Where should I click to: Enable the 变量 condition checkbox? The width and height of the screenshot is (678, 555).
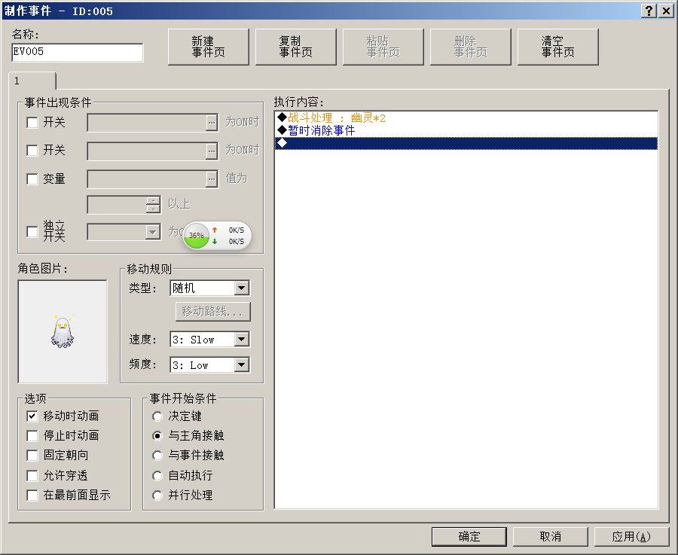pos(32,179)
